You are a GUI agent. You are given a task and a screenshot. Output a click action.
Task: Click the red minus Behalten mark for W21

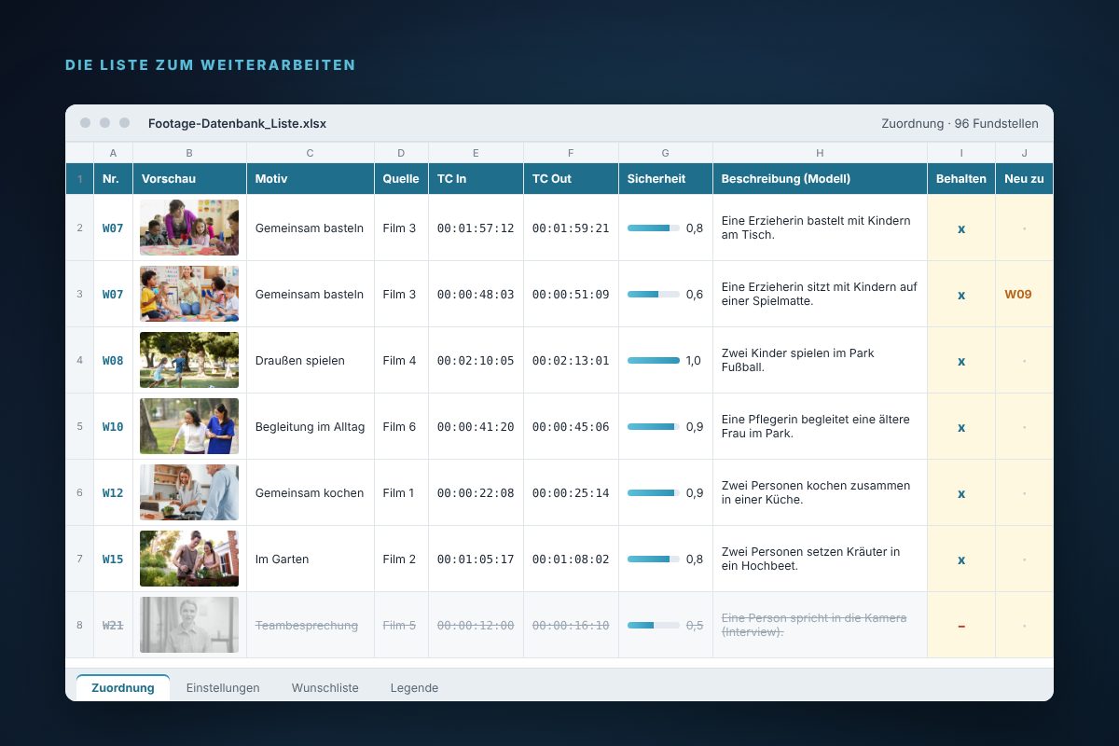point(961,626)
